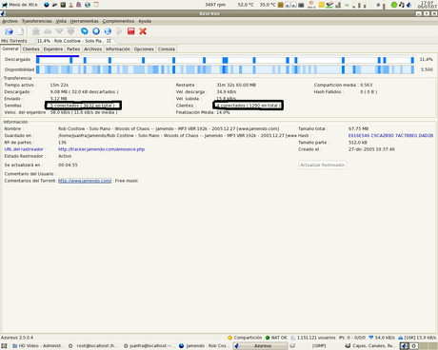
Task: Switch to the Enjambre tab
Action: [x=53, y=49]
